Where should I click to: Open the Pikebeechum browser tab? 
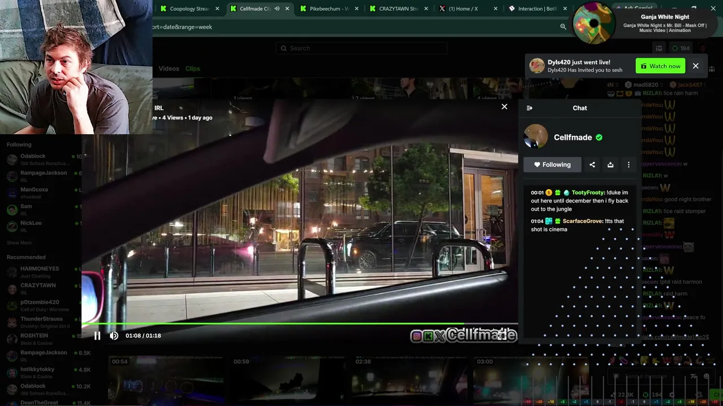click(x=329, y=9)
